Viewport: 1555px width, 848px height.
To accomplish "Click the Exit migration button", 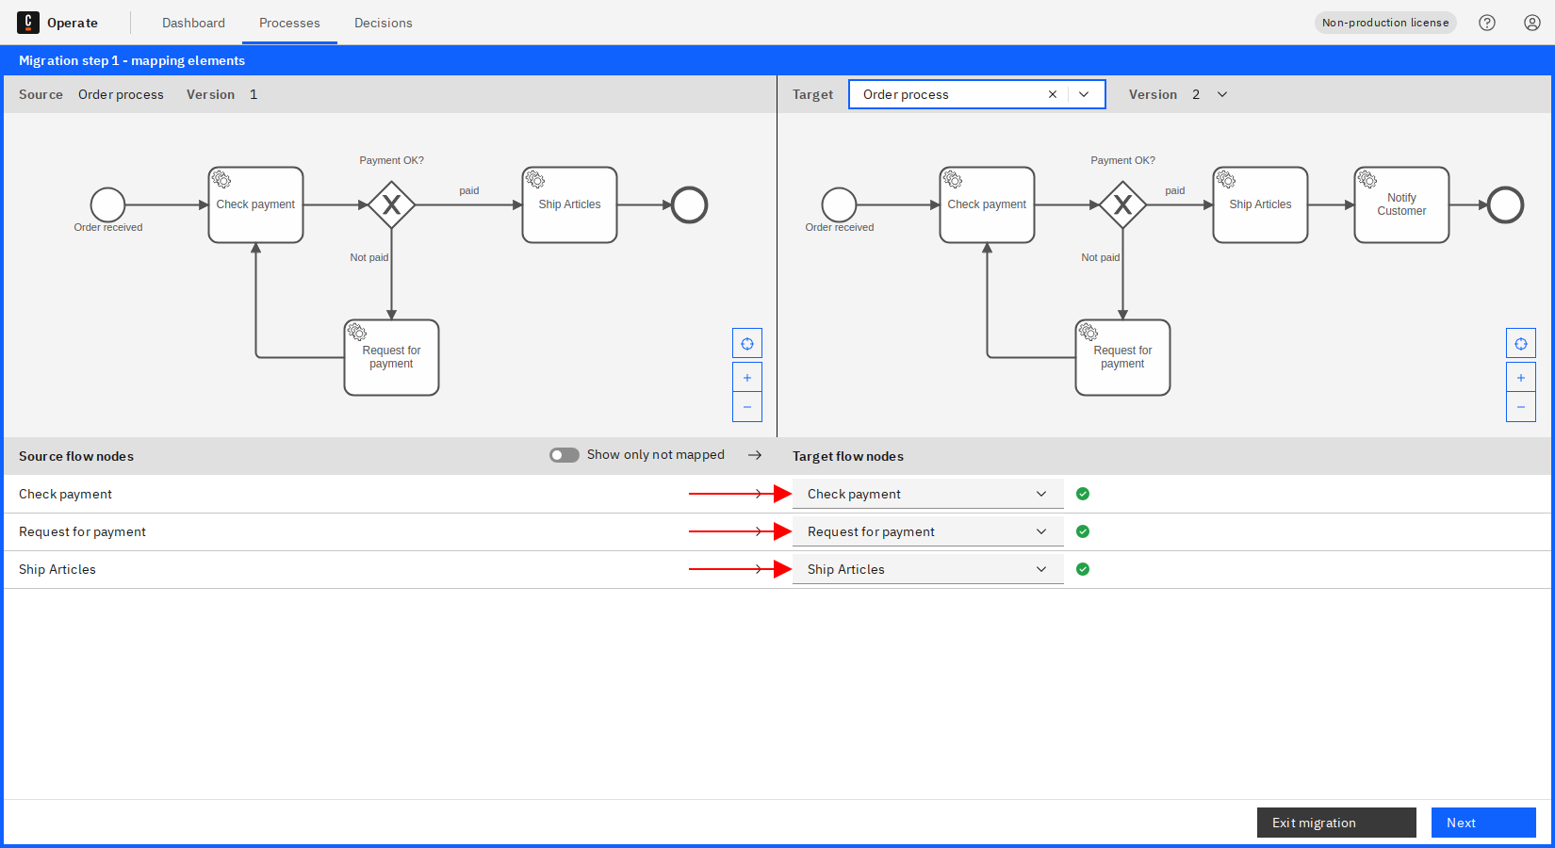I will click(1336, 822).
